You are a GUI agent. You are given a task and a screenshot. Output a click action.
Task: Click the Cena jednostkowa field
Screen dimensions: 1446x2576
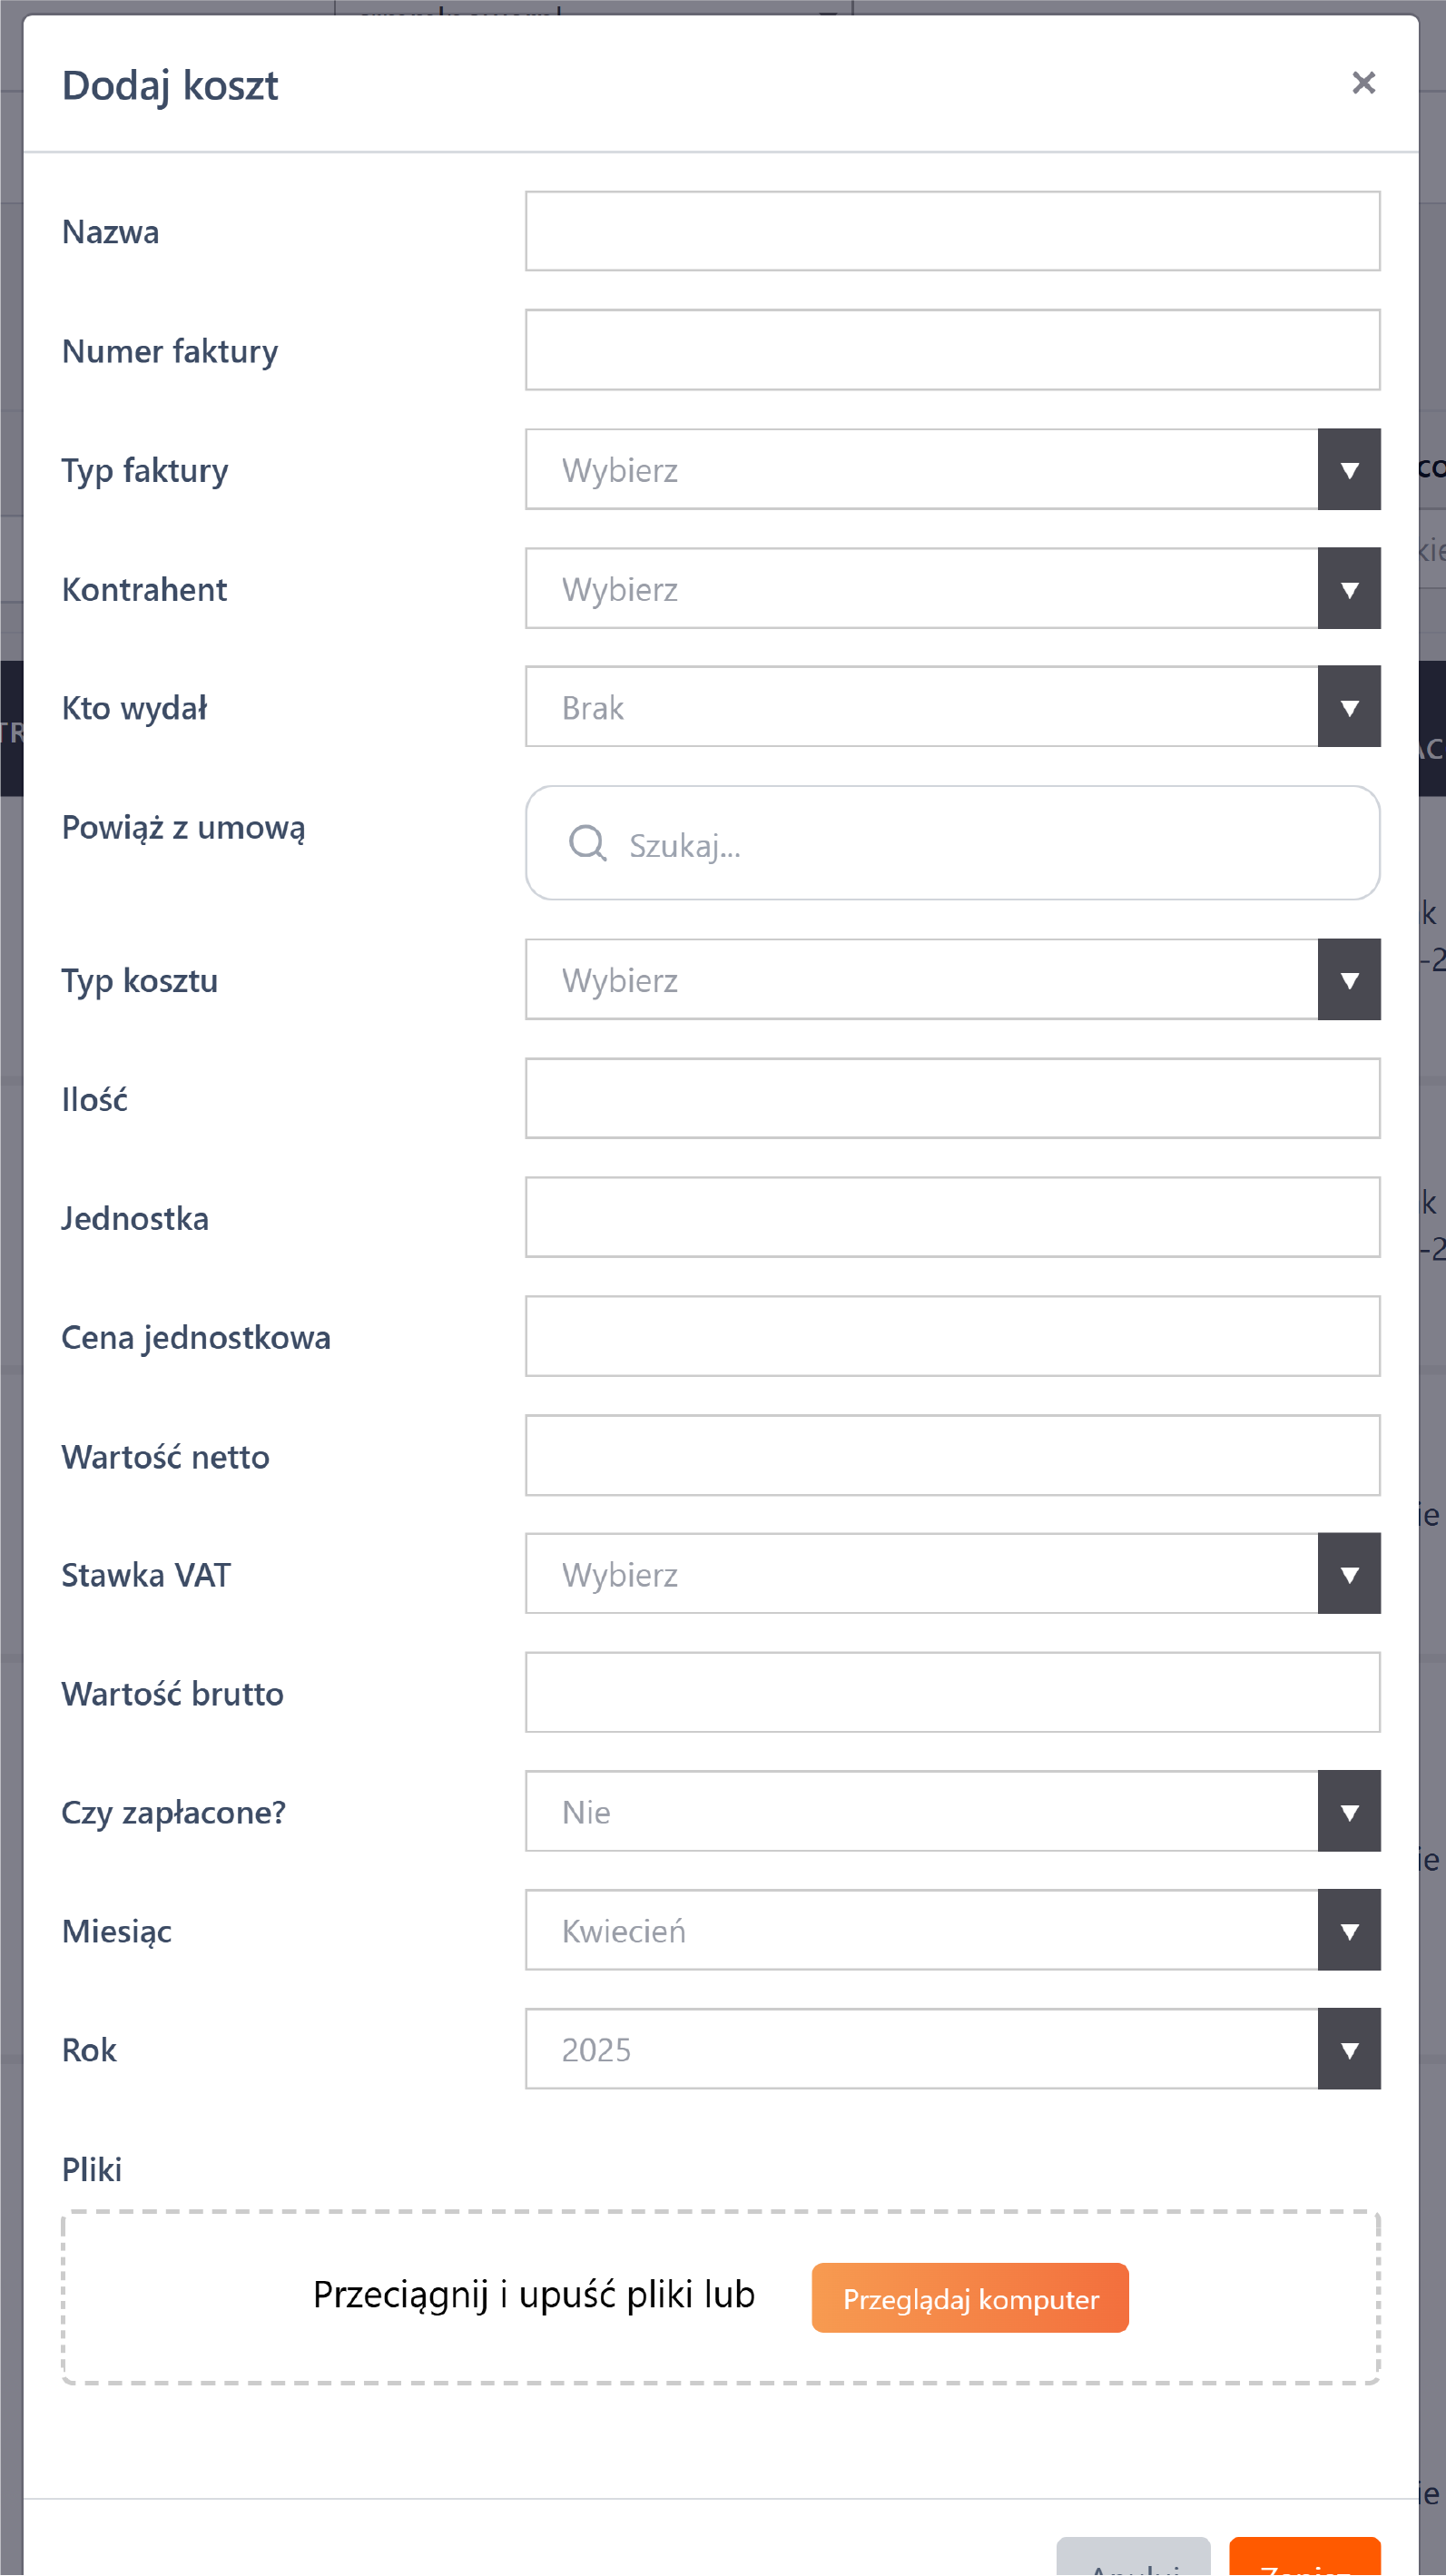(x=952, y=1337)
